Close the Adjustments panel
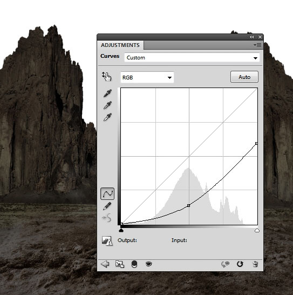 click(x=260, y=37)
